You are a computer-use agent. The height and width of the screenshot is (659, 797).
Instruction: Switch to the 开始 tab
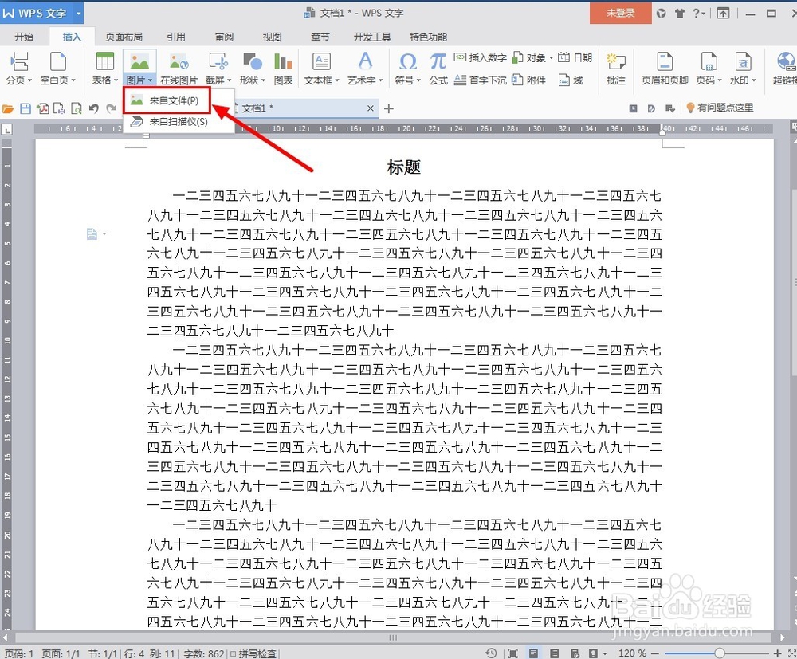24,37
